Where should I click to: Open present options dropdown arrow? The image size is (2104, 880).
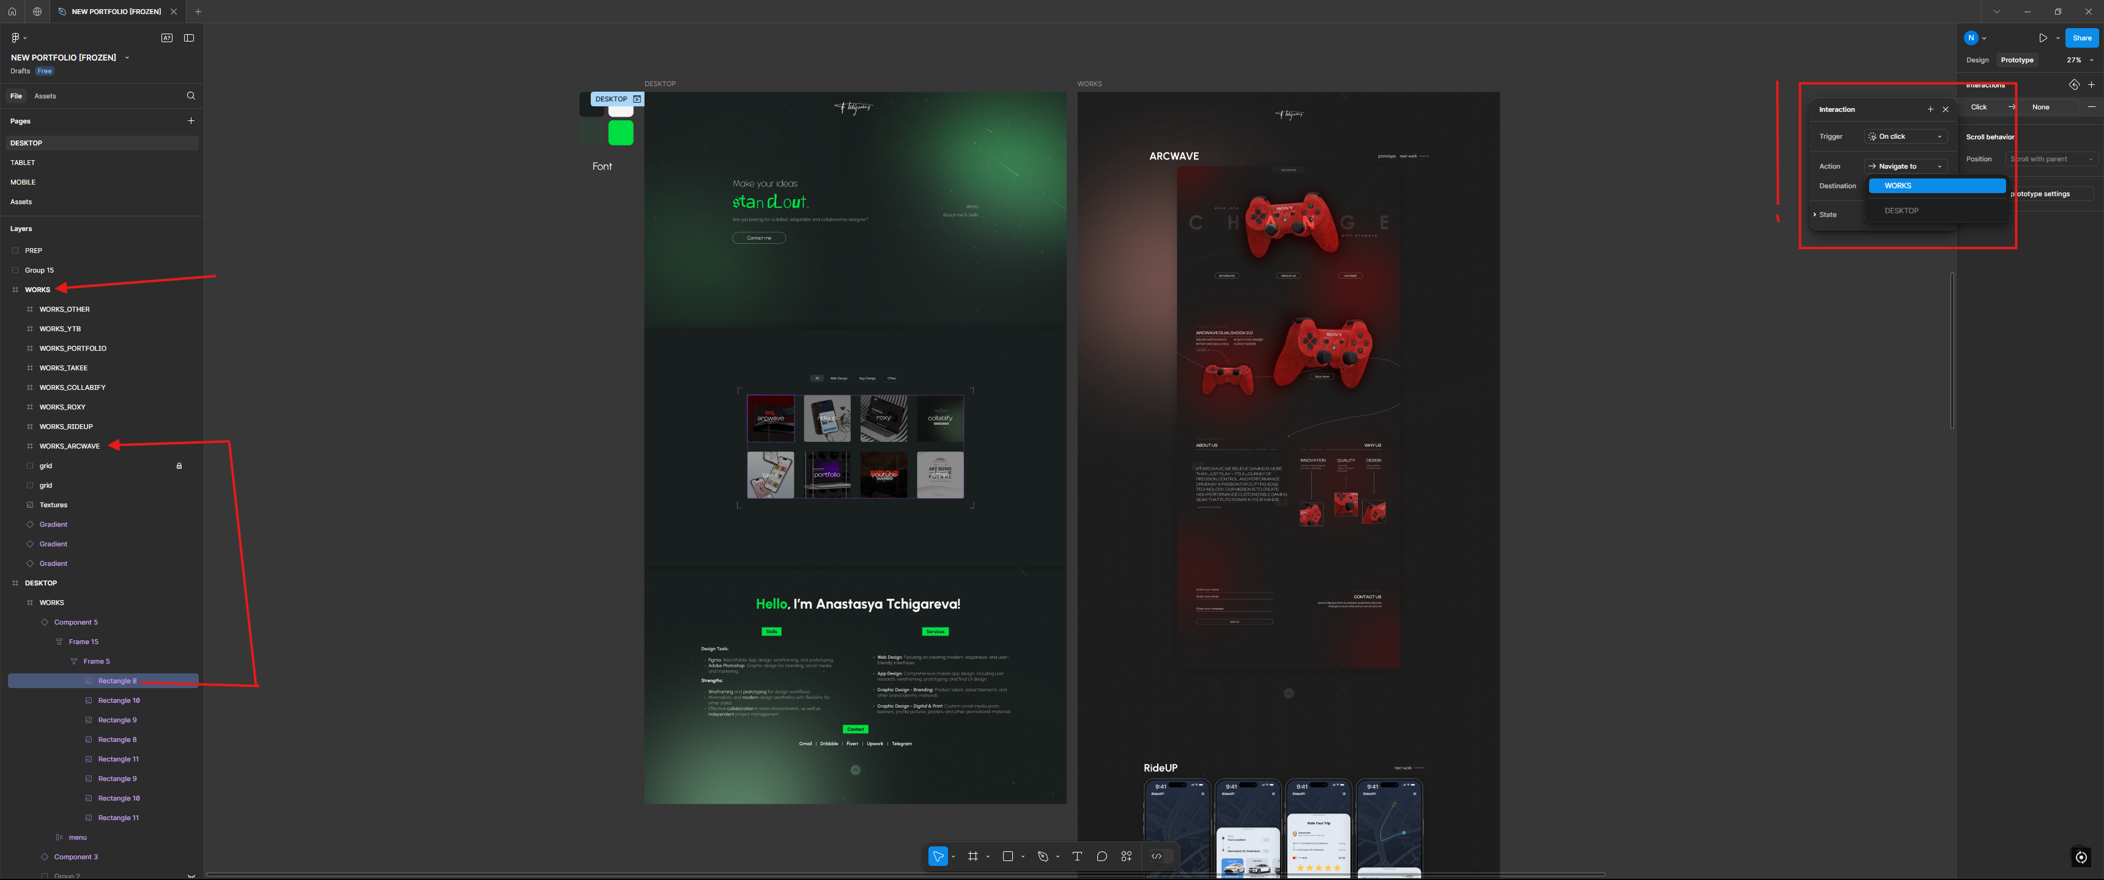(2058, 37)
